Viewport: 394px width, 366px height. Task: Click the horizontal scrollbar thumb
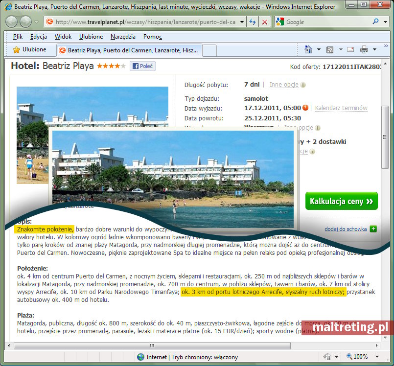(x=152, y=345)
